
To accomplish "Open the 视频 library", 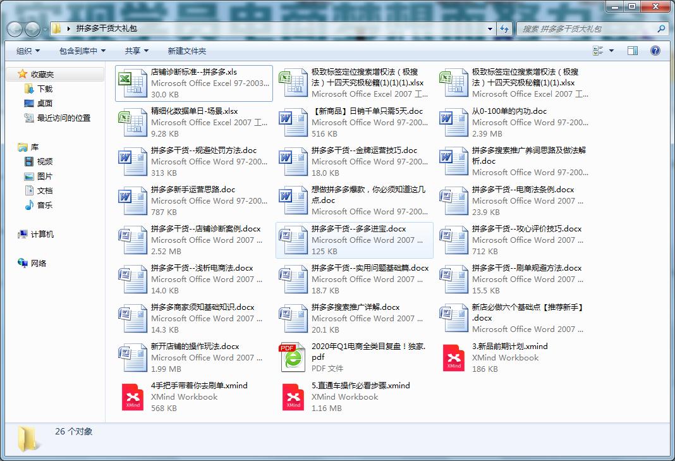I will pyautogui.click(x=45, y=161).
